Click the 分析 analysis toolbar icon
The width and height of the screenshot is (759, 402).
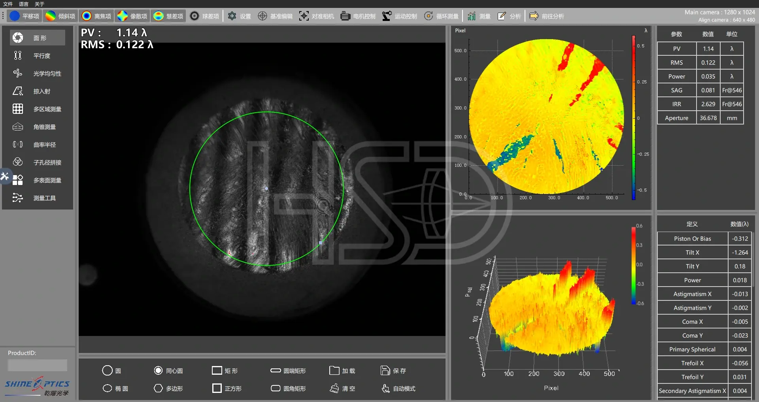click(509, 16)
